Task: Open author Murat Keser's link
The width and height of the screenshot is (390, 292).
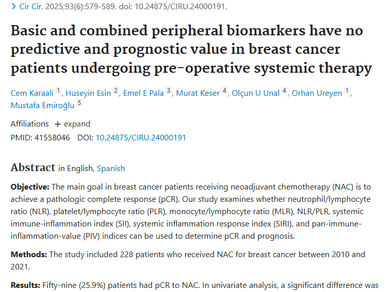Action: coord(198,93)
